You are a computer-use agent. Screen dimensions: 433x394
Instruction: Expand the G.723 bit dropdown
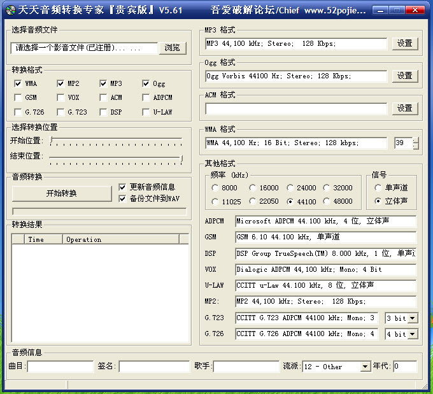point(413,318)
